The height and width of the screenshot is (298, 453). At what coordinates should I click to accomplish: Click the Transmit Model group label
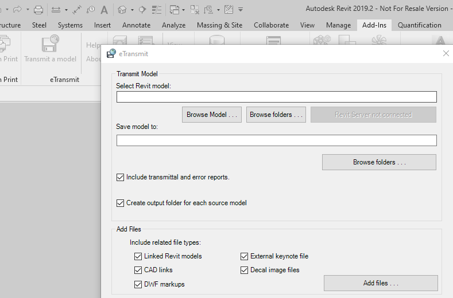pos(137,74)
